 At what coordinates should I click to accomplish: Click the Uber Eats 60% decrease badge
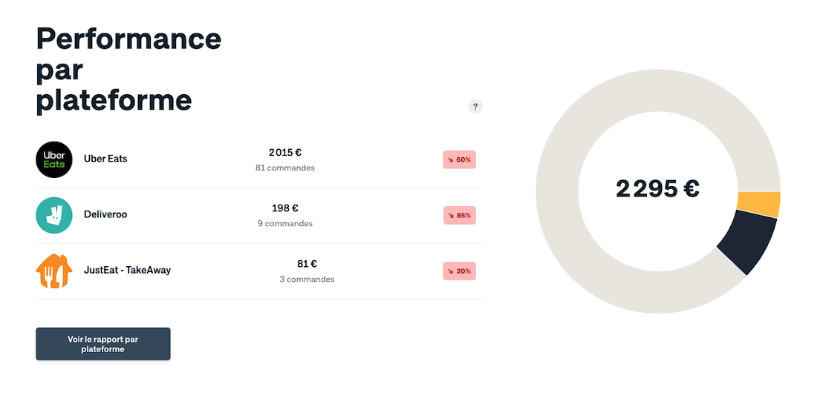coord(459,159)
